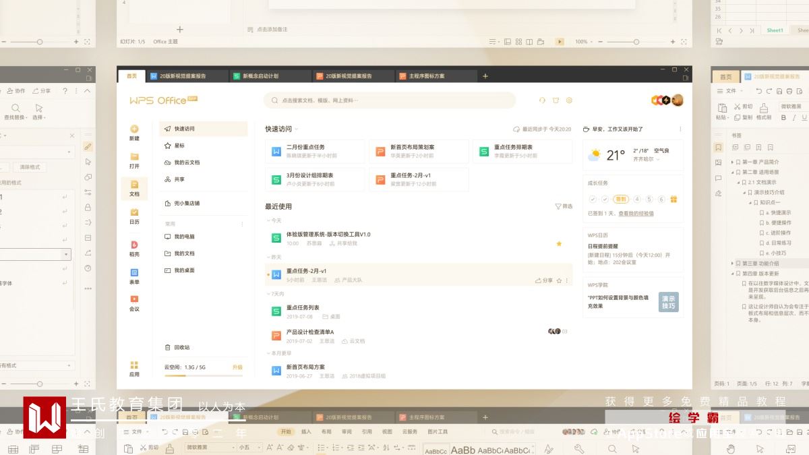This screenshot has width=809, height=455.
Task: Click the undo arrow in right window toolbar
Action: [759, 90]
